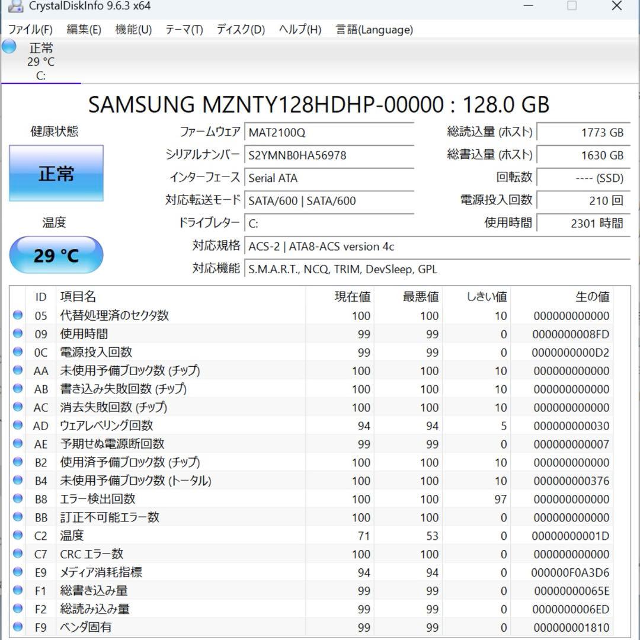Open the ヘルプ(H) menu
Image resolution: width=640 pixels, height=640 pixels.
click(x=300, y=30)
